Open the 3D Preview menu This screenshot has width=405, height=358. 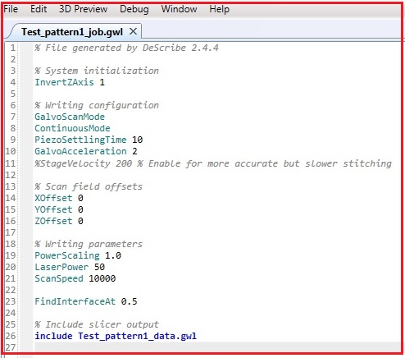click(84, 9)
